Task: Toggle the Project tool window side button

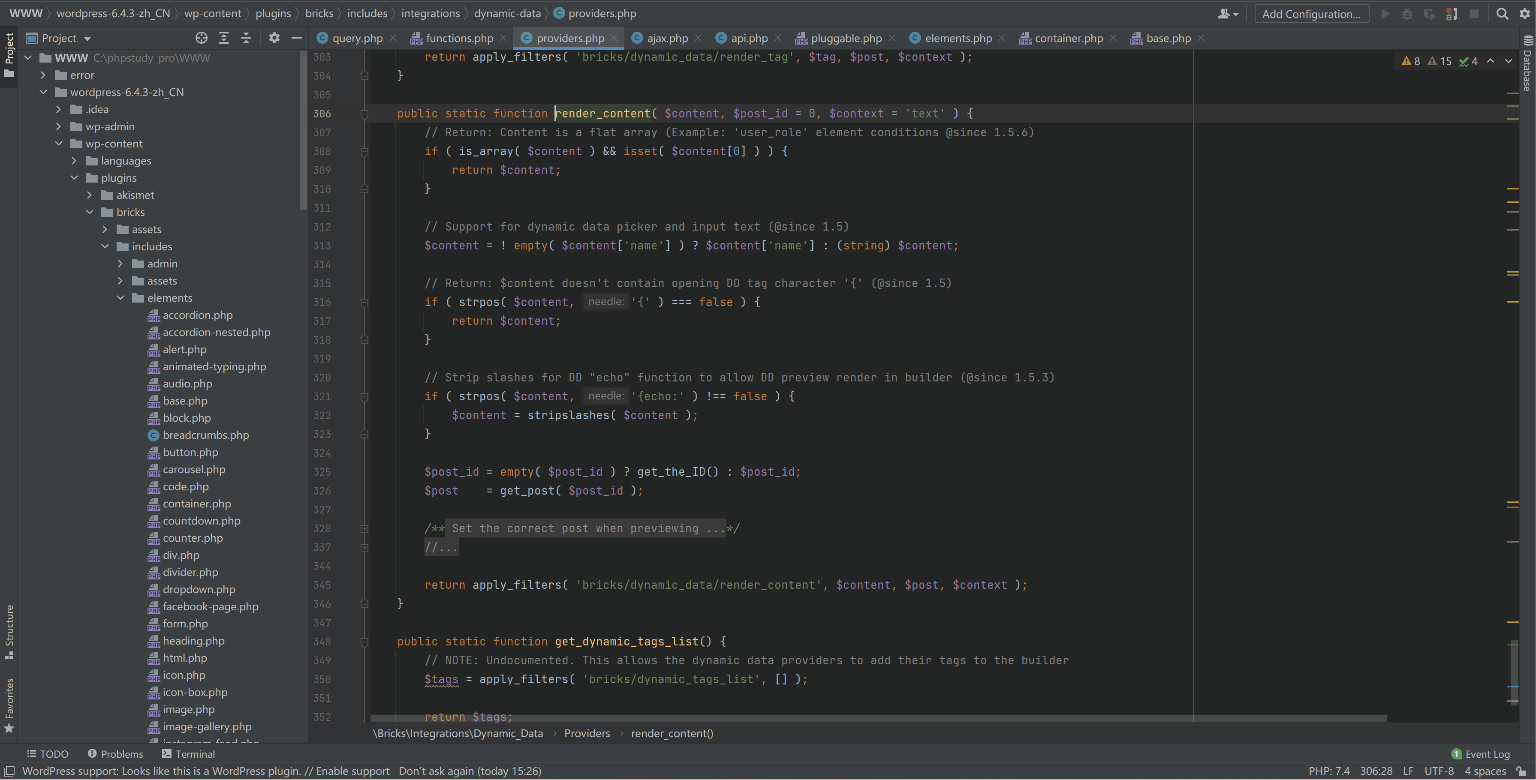Action: point(9,55)
